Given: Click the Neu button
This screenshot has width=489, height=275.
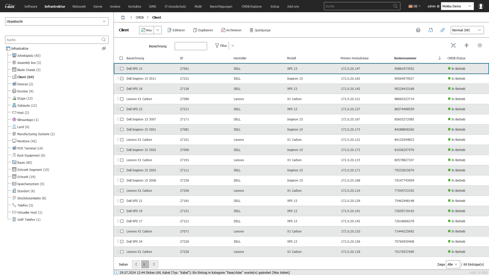Looking at the screenshot, I should pyautogui.click(x=146, y=30).
